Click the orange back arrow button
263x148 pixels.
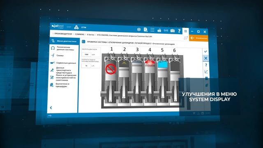pos(199,38)
